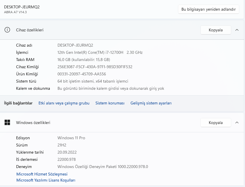245x187 pixels.
Task: Click the Windows özellikleri header title
Action: click(x=33, y=123)
